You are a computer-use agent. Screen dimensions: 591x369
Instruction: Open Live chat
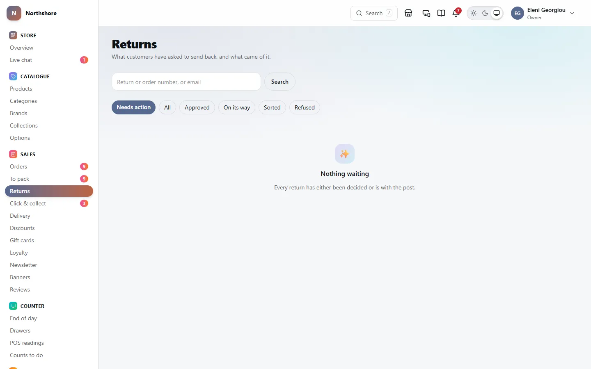[49, 60]
